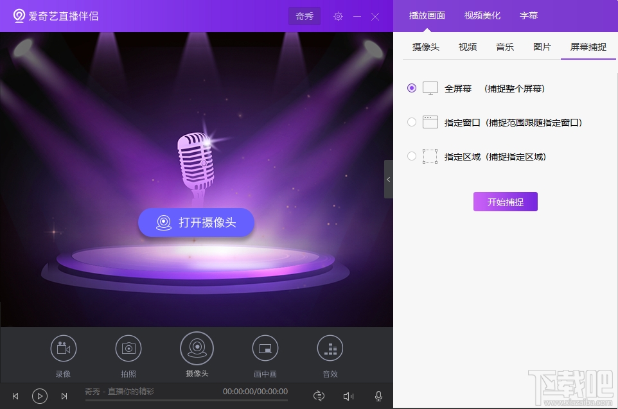Image resolution: width=618 pixels, height=409 pixels.
Task: Collapse the preview panel with the chevron
Action: point(389,179)
